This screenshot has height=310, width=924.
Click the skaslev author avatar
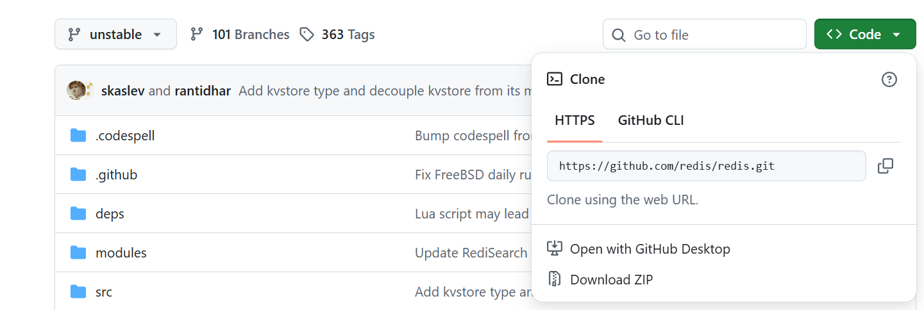coord(76,90)
